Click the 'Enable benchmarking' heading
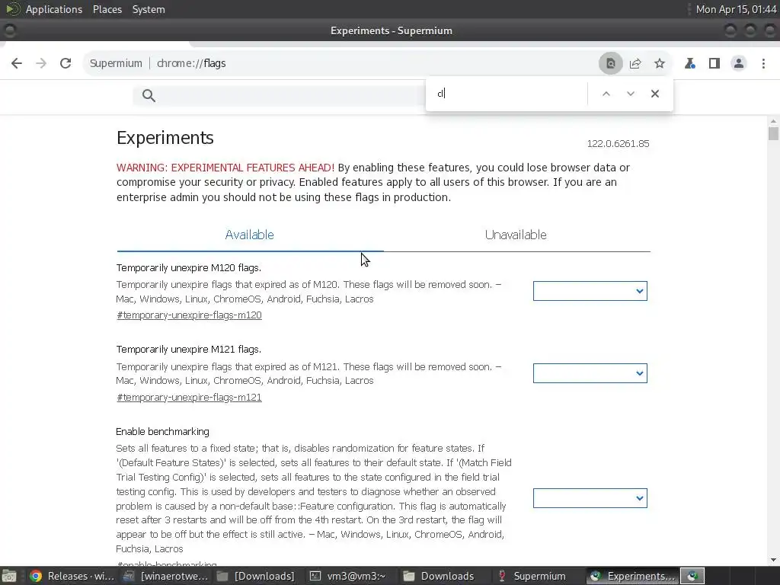 [x=163, y=431]
